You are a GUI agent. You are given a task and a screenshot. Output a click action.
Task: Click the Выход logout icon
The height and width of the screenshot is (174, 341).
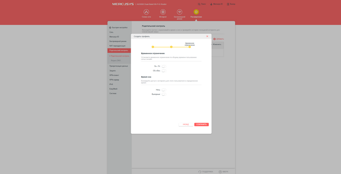tap(228, 4)
